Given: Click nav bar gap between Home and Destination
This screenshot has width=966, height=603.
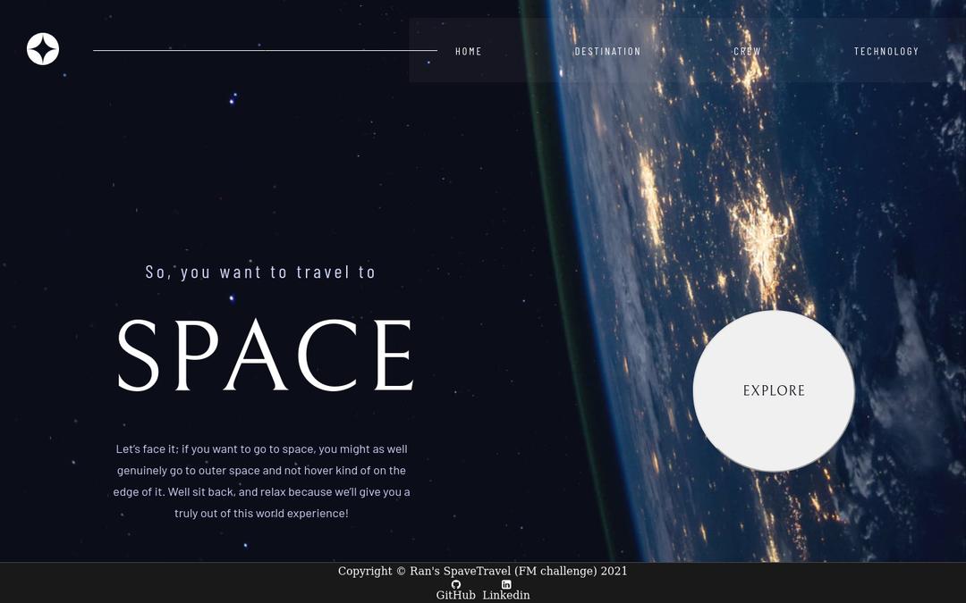Looking at the screenshot, I should (x=528, y=51).
